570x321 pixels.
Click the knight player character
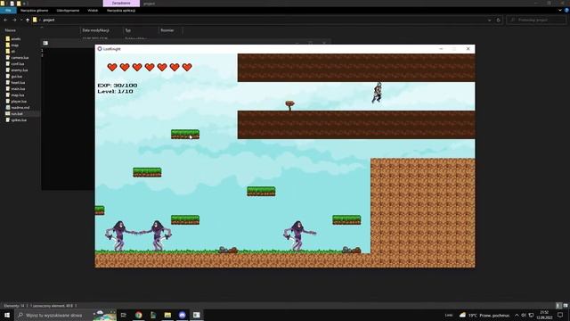377,93
